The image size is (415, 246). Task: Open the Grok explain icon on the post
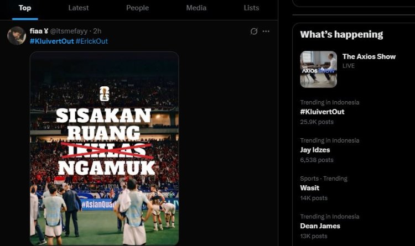(254, 32)
